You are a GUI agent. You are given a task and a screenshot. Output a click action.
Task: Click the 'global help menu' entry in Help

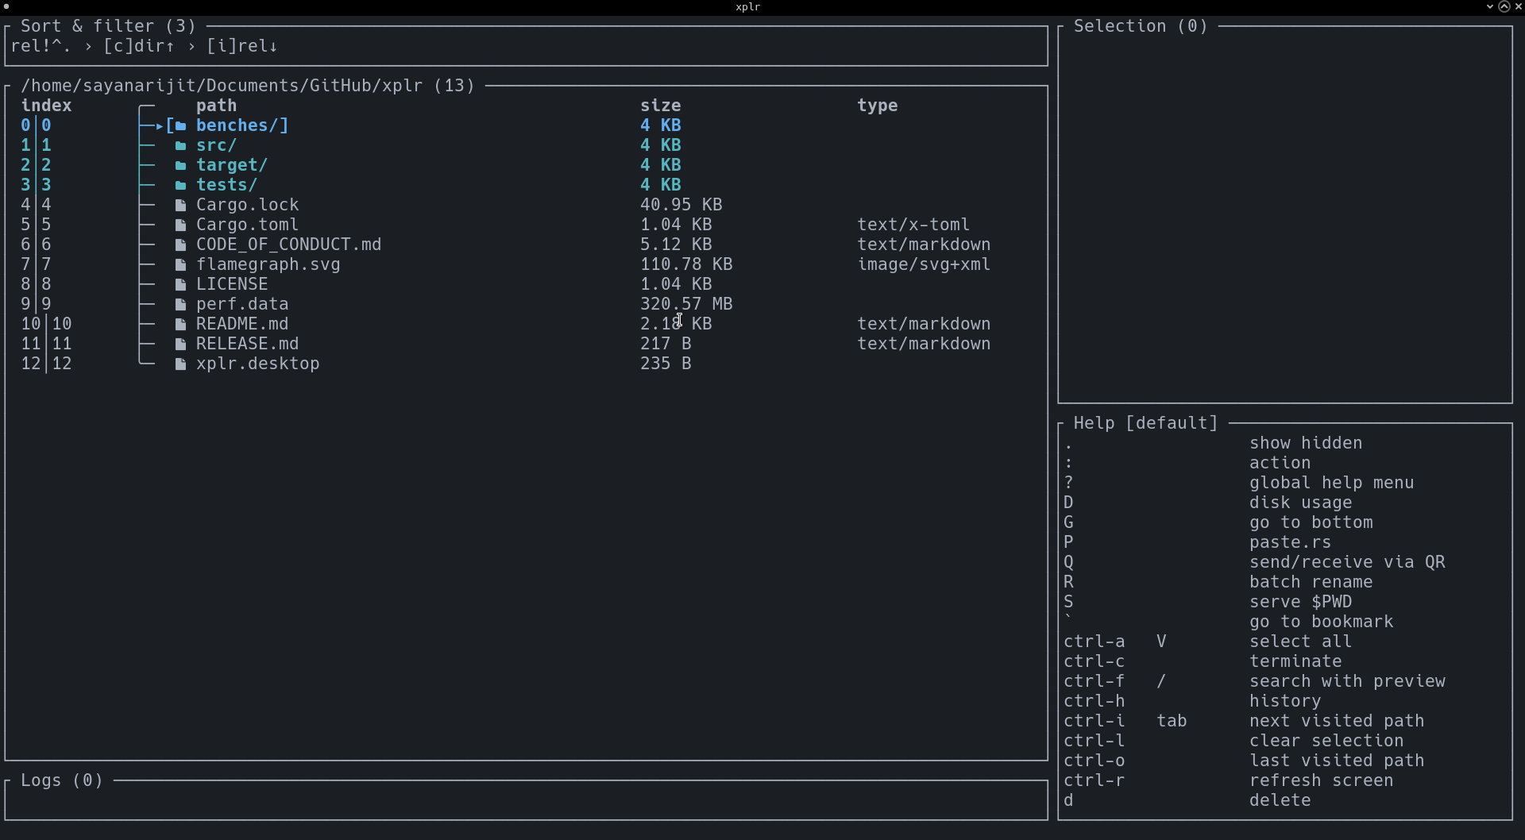tap(1331, 483)
